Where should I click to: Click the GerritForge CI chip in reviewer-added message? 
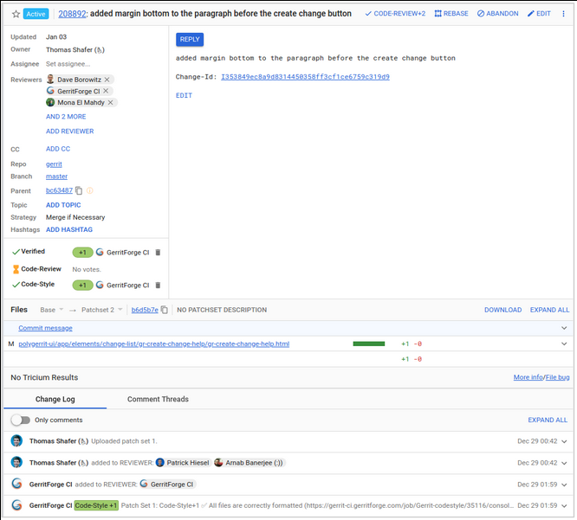pyautogui.click(x=167, y=485)
